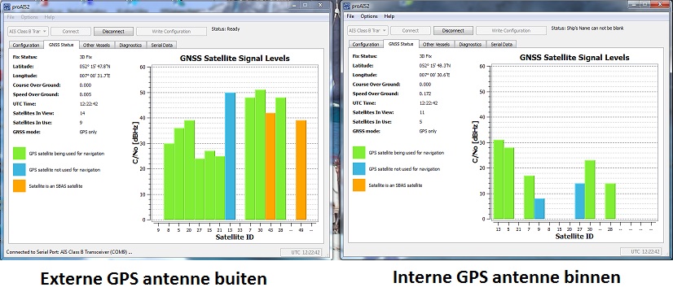Open the Options menu in right window

tap(369, 16)
